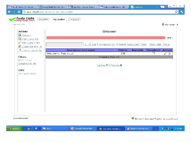
Task: Switch to the Gmail Inbox browser tab
Action: (x=23, y=7)
